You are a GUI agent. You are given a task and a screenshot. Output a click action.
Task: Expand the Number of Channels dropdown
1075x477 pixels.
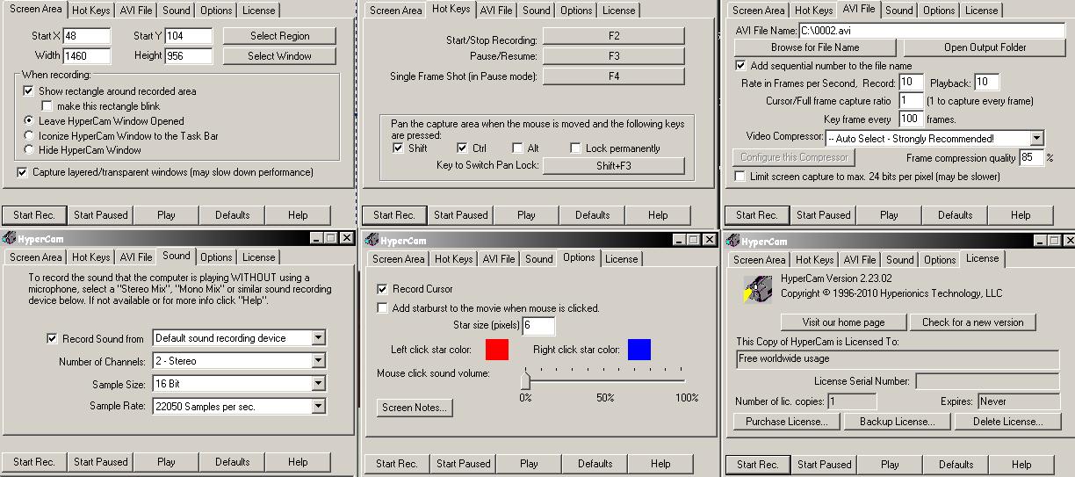click(x=318, y=361)
